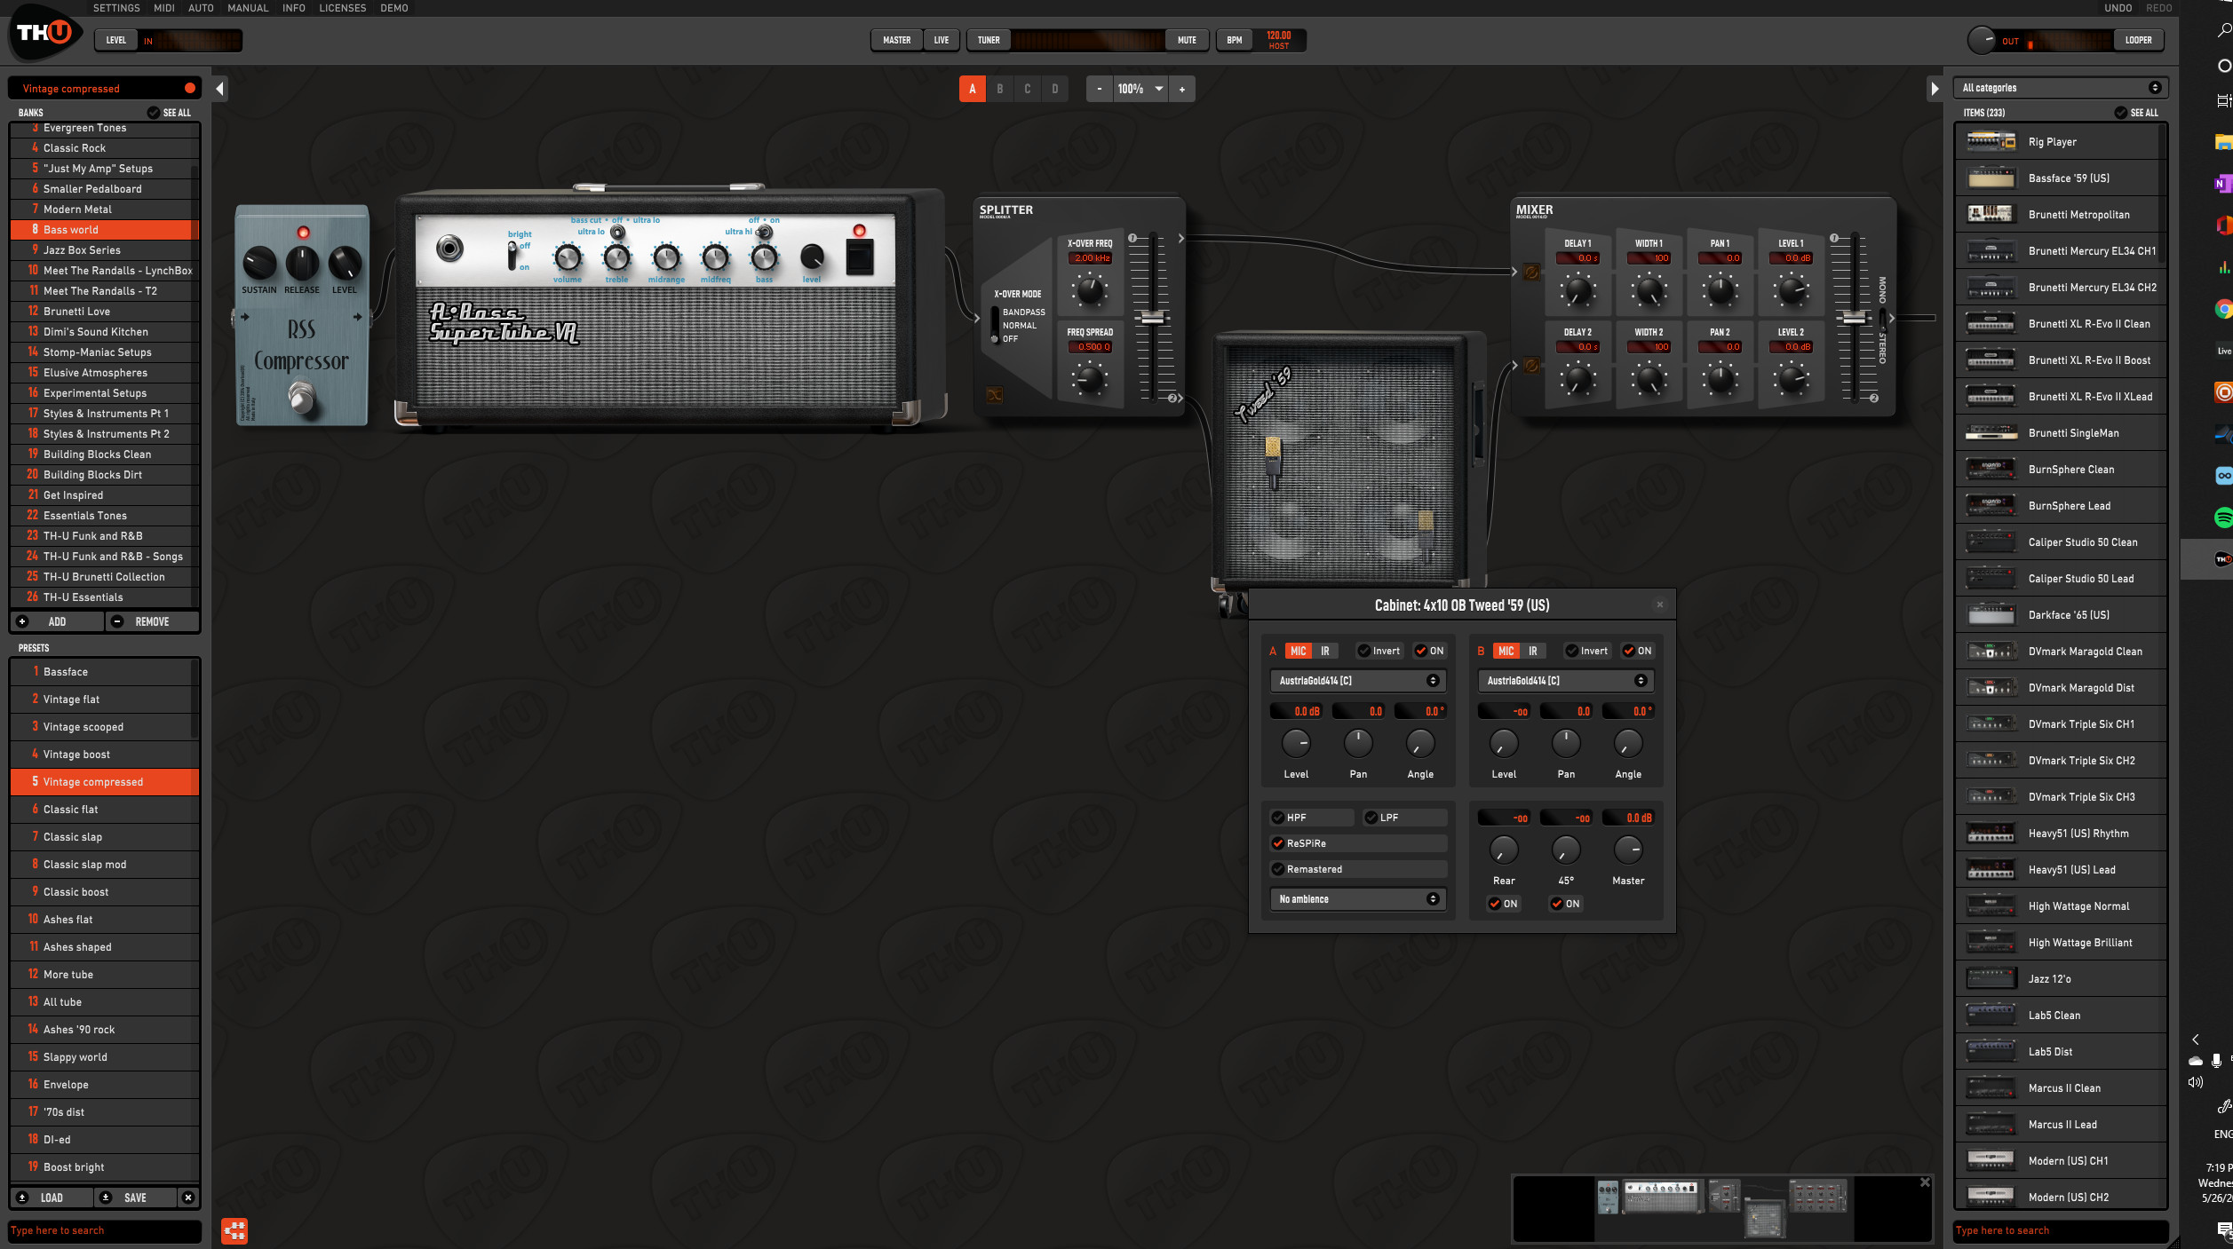Expand splitter output 1 arrow
This screenshot has width=2233, height=1249.
(1180, 238)
